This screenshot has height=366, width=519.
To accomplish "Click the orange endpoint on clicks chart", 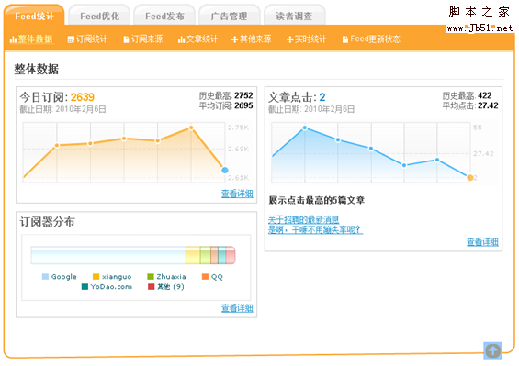I will pos(470,178).
